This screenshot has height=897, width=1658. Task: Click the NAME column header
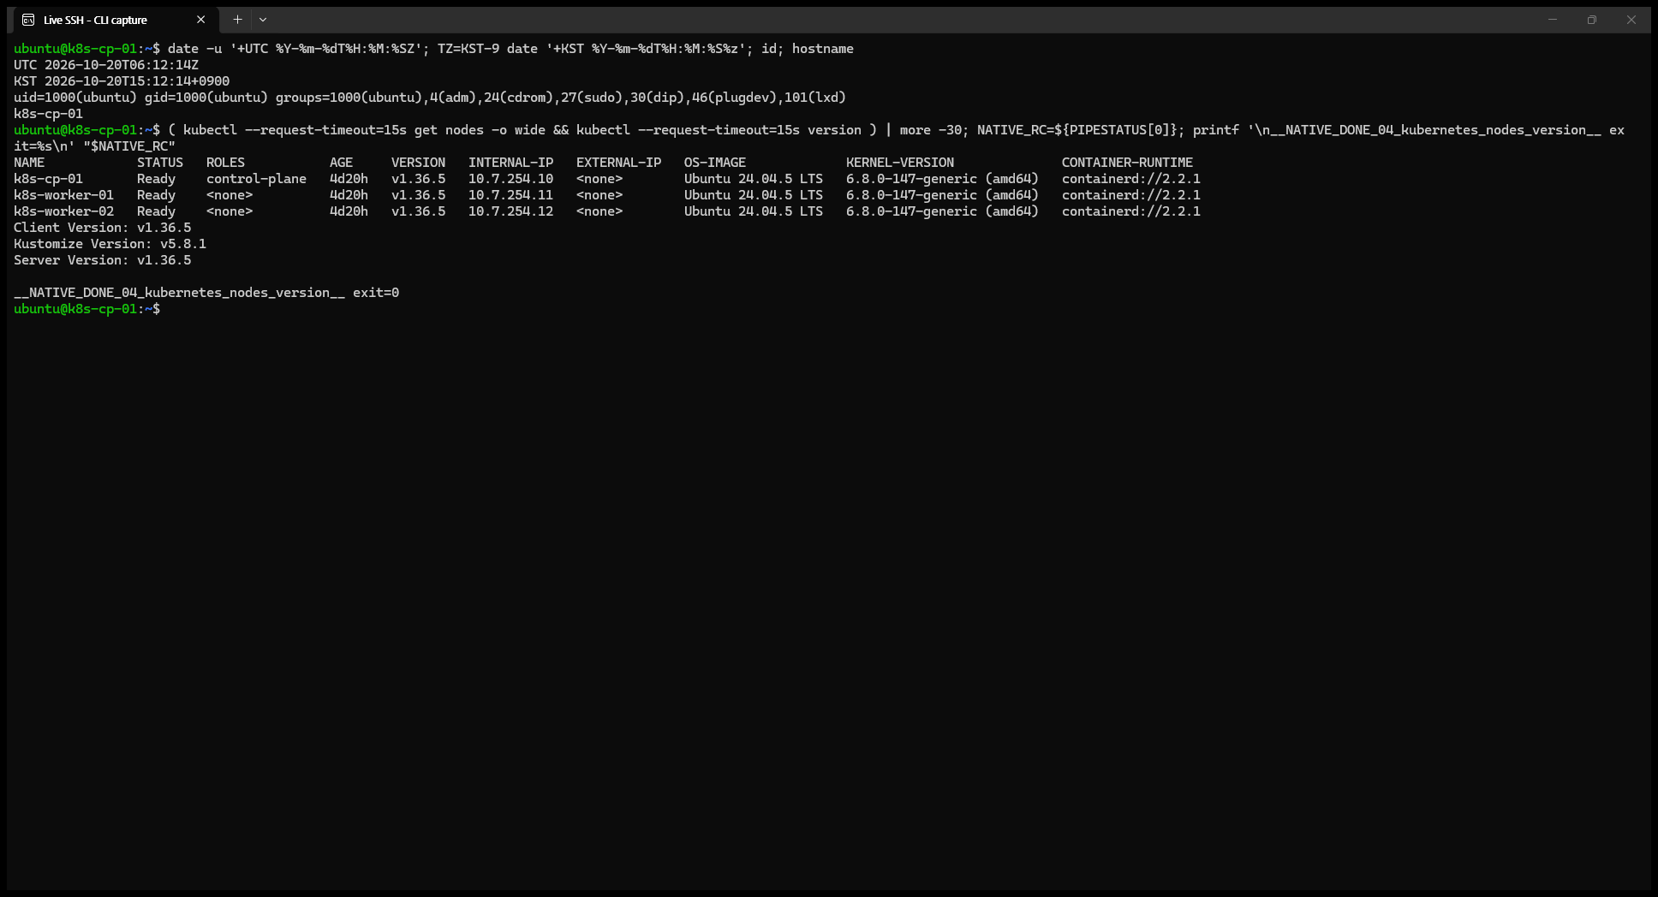(29, 163)
